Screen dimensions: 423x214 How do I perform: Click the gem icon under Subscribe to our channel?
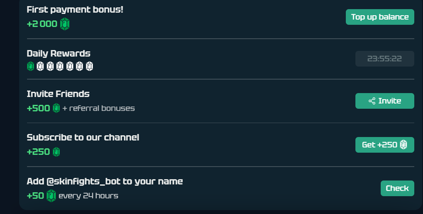click(x=56, y=152)
